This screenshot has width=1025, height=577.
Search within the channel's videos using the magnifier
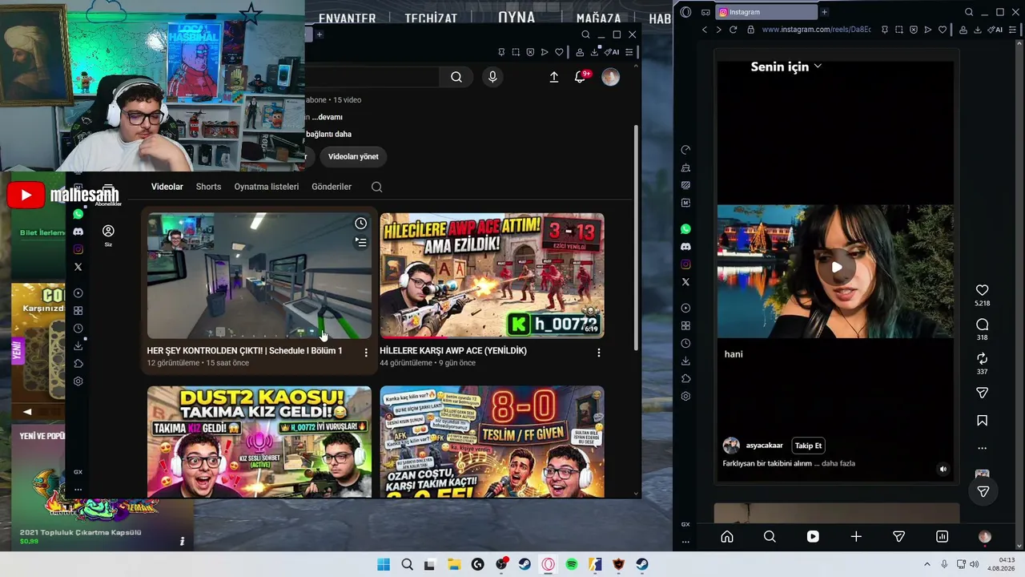point(376,187)
